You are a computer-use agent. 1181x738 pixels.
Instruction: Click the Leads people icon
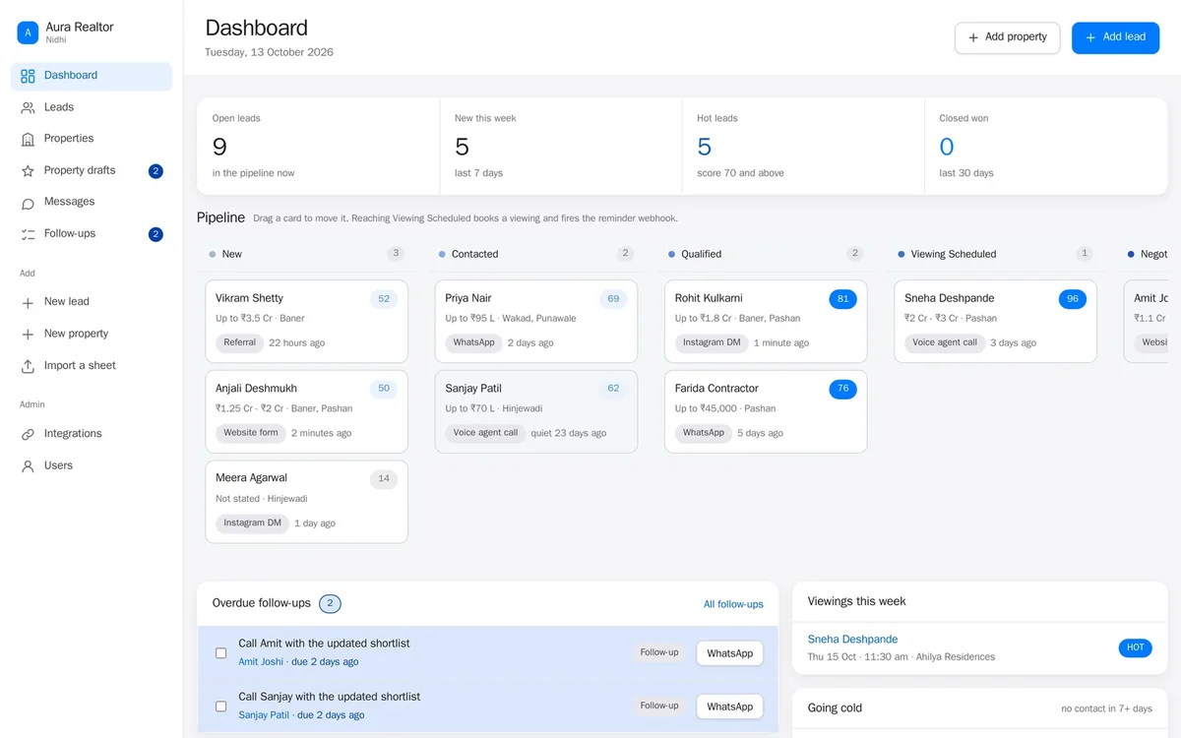(28, 107)
